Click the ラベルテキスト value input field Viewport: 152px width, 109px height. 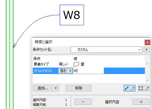(x=88, y=71)
